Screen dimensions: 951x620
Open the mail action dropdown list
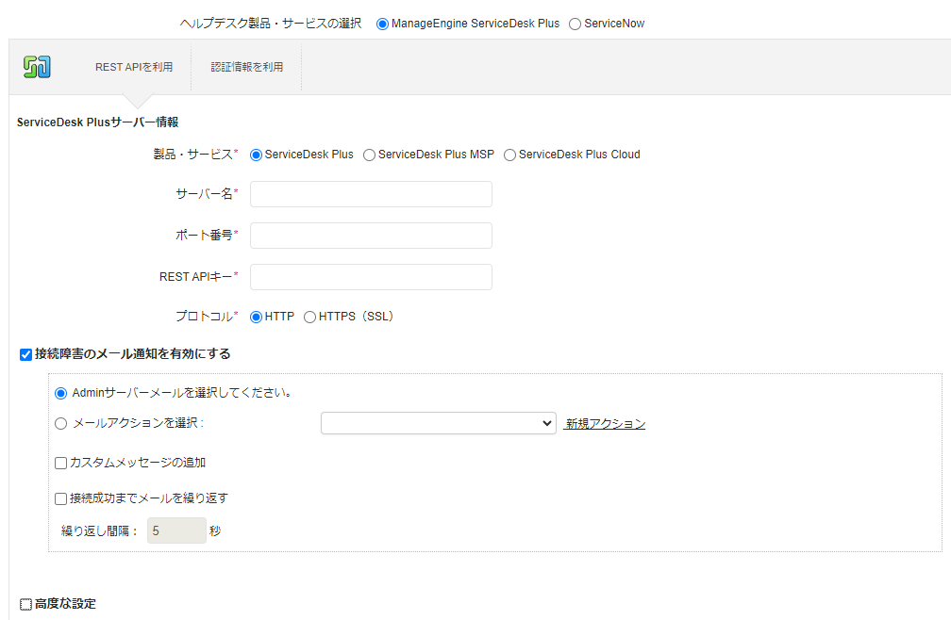coord(438,424)
